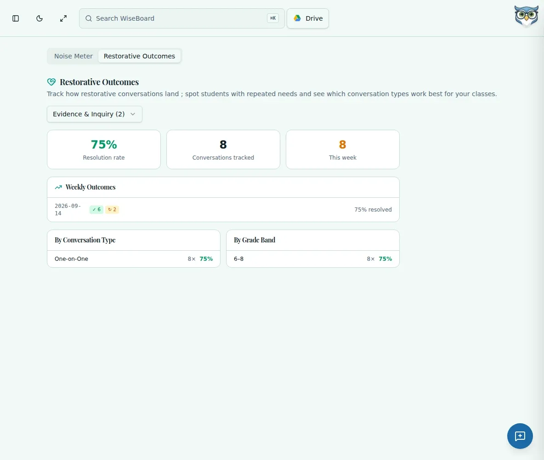Click the search magnifier icon

89,18
